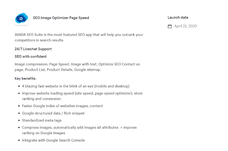Click the 'Improve website loading speed' bullet

tap(82, 96)
